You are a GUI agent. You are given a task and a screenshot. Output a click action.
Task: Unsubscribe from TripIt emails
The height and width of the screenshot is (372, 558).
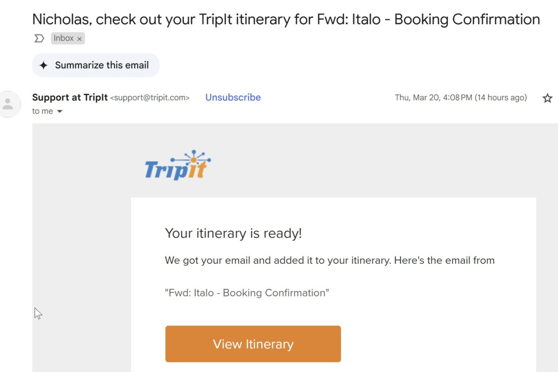232,97
